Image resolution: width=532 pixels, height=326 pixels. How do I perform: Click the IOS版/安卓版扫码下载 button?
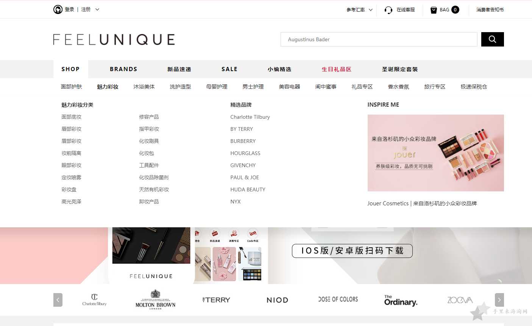[x=352, y=251]
